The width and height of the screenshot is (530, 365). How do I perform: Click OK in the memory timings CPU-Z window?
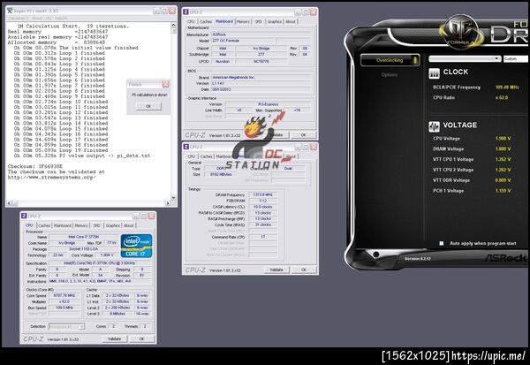point(304,270)
